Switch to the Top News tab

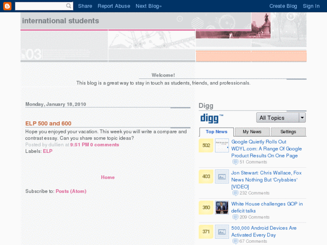click(x=216, y=132)
